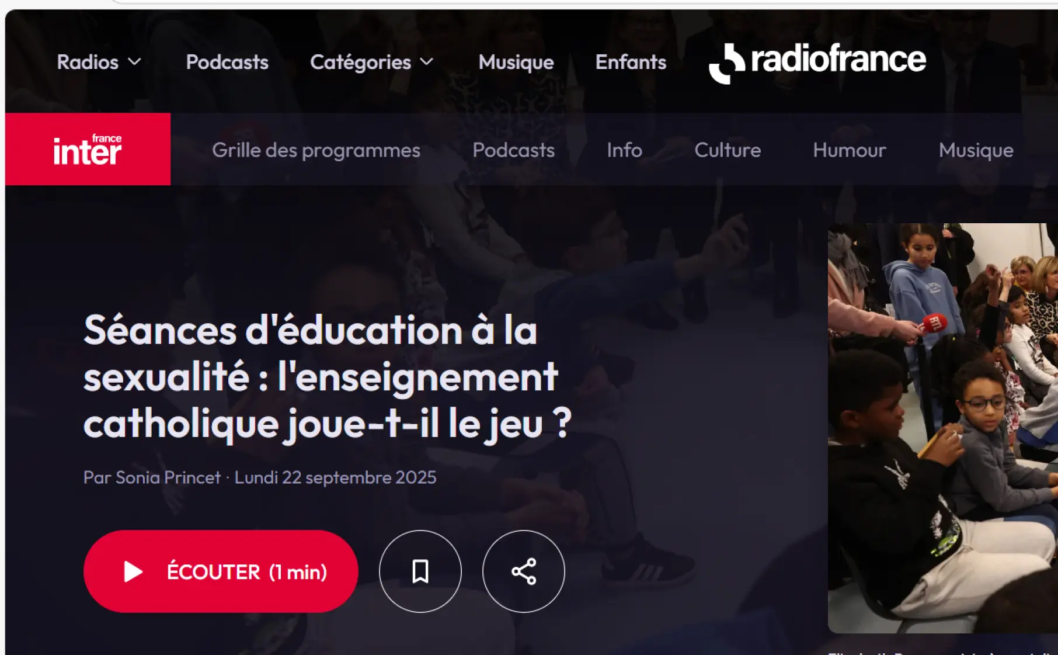Open the Humour tab
This screenshot has width=1058, height=655.
click(x=850, y=150)
